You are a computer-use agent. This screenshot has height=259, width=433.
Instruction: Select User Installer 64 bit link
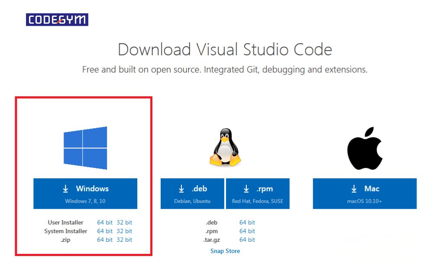(x=105, y=222)
